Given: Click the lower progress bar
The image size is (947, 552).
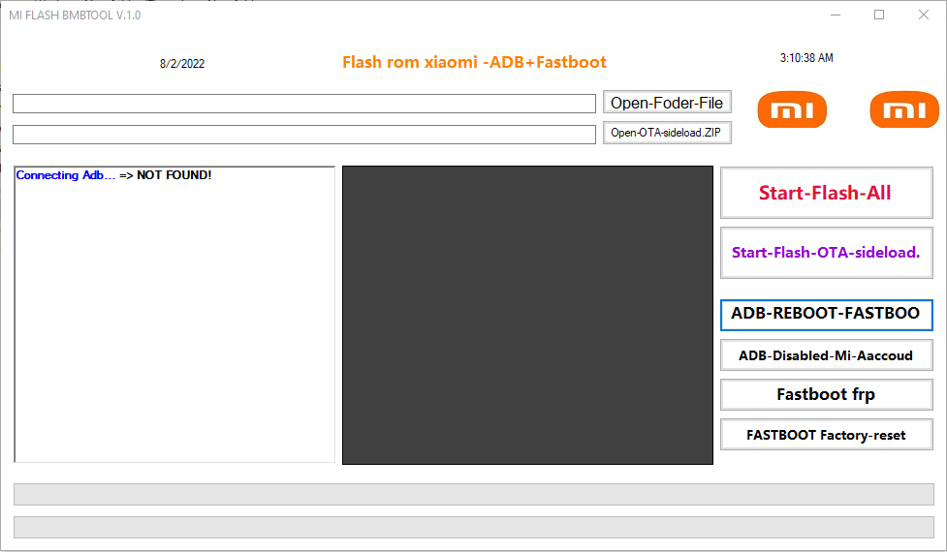Looking at the screenshot, I should [x=473, y=527].
